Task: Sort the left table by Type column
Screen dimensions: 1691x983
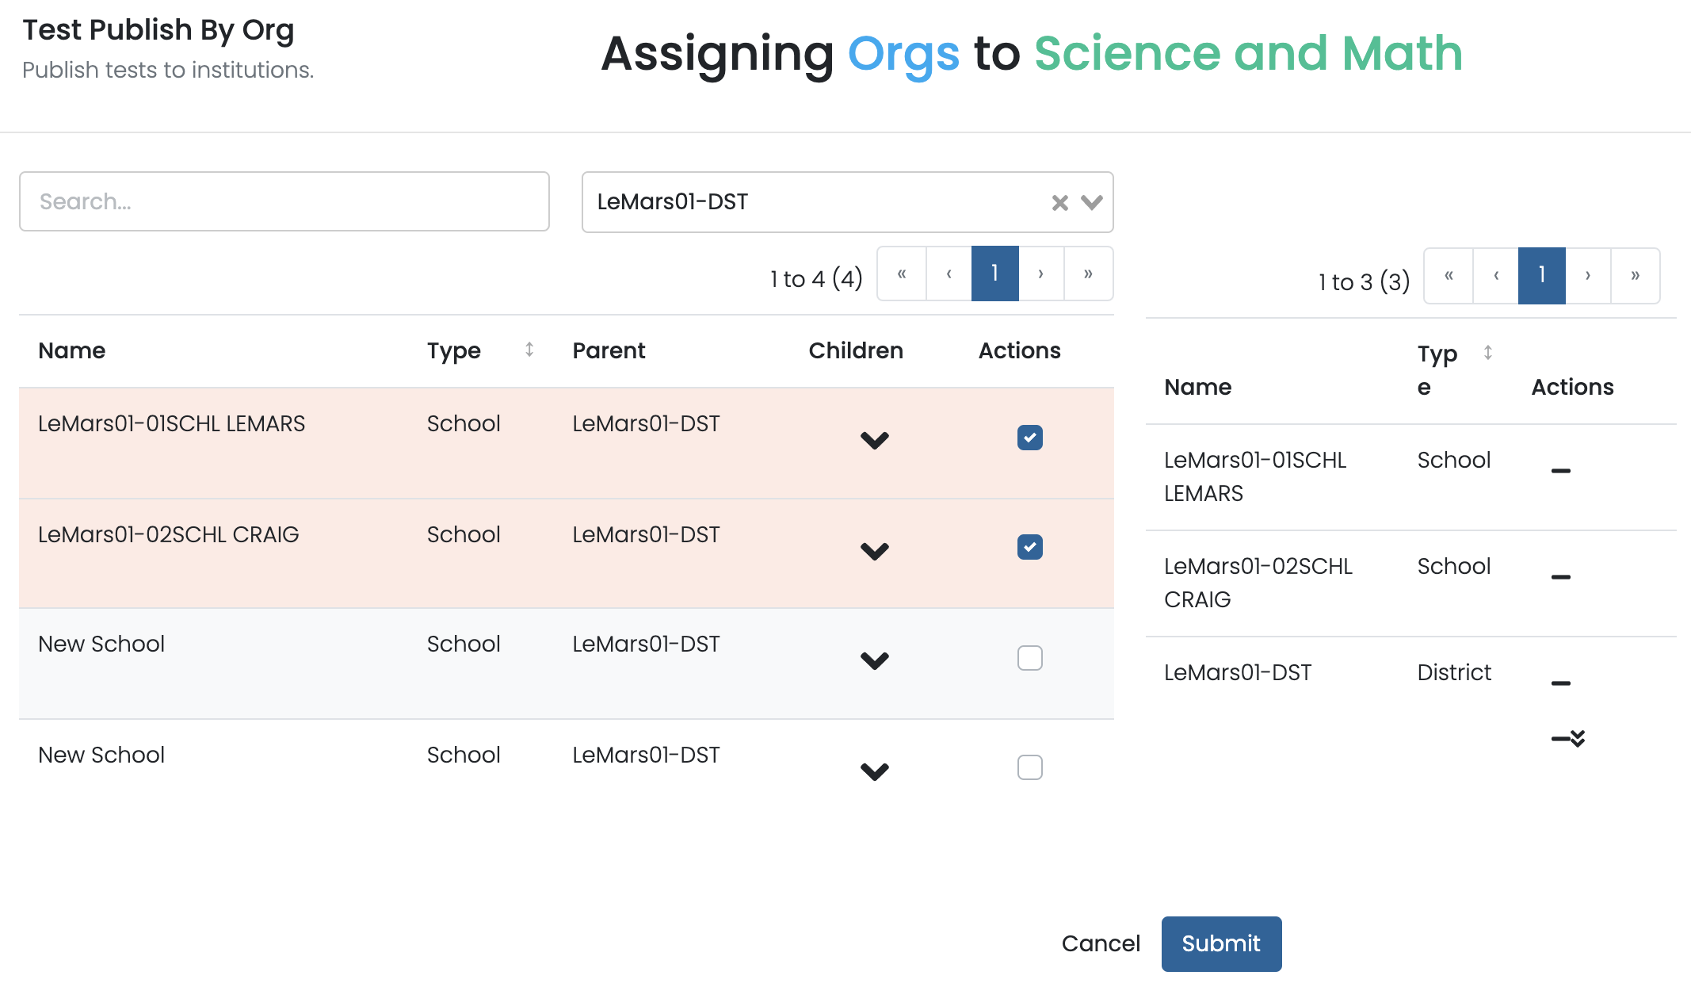Action: point(529,350)
